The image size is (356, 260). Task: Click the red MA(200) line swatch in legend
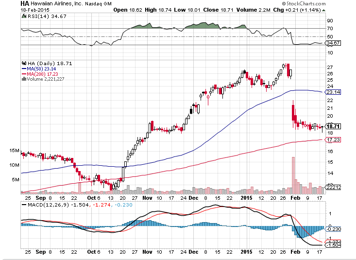[24, 74]
